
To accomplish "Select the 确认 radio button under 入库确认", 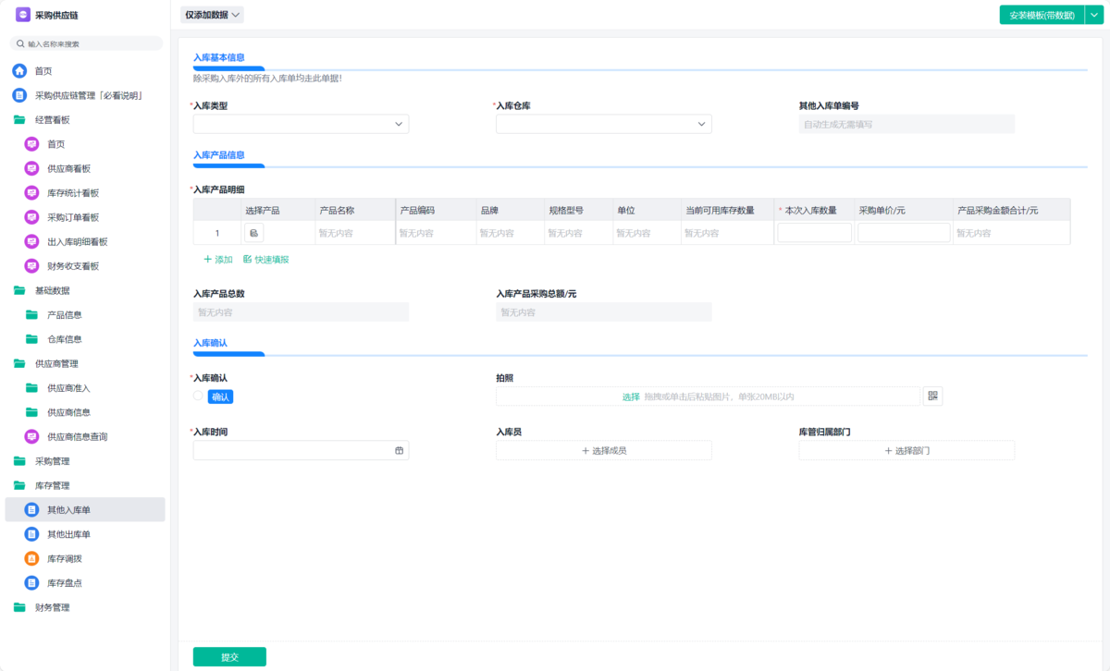I will (x=198, y=396).
